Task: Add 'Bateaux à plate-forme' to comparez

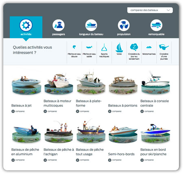Action: 83,111
